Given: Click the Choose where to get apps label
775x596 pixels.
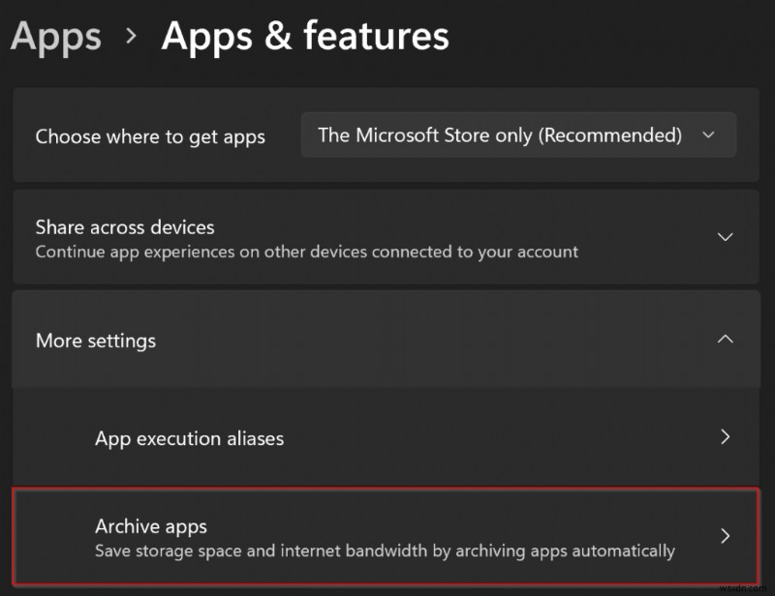Looking at the screenshot, I should tap(150, 136).
